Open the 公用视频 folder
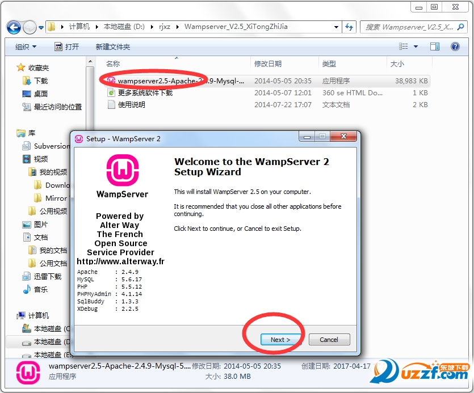 point(53,211)
